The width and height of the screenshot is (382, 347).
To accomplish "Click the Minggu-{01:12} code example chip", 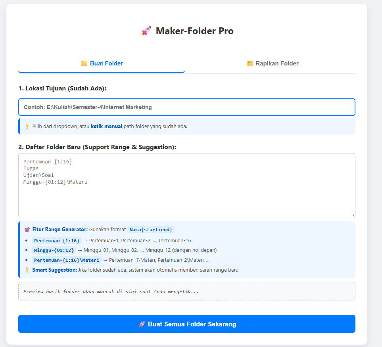I will click(54, 250).
